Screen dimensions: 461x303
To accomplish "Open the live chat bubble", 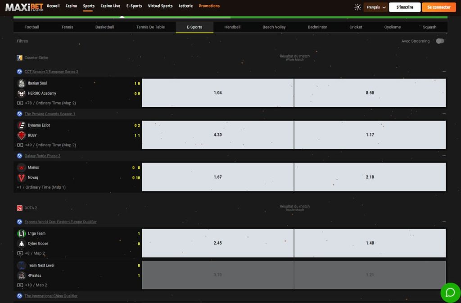I will click(450, 293).
